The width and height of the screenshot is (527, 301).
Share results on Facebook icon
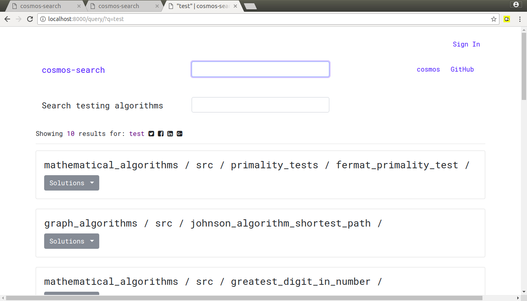point(161,134)
